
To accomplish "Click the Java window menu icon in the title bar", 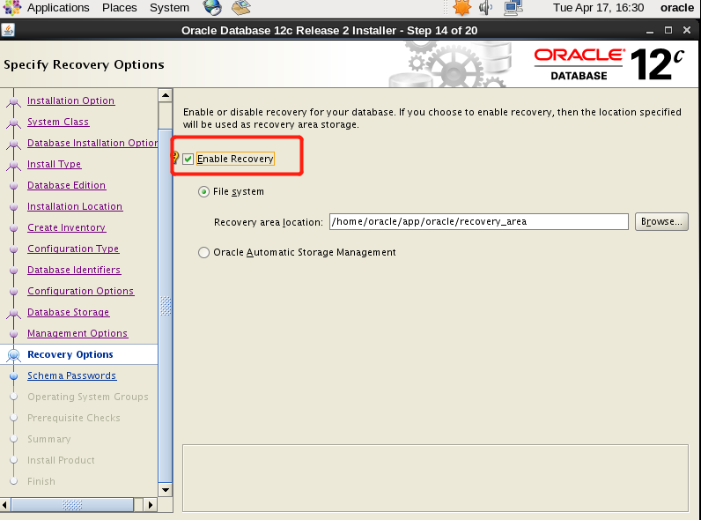I will point(8,30).
